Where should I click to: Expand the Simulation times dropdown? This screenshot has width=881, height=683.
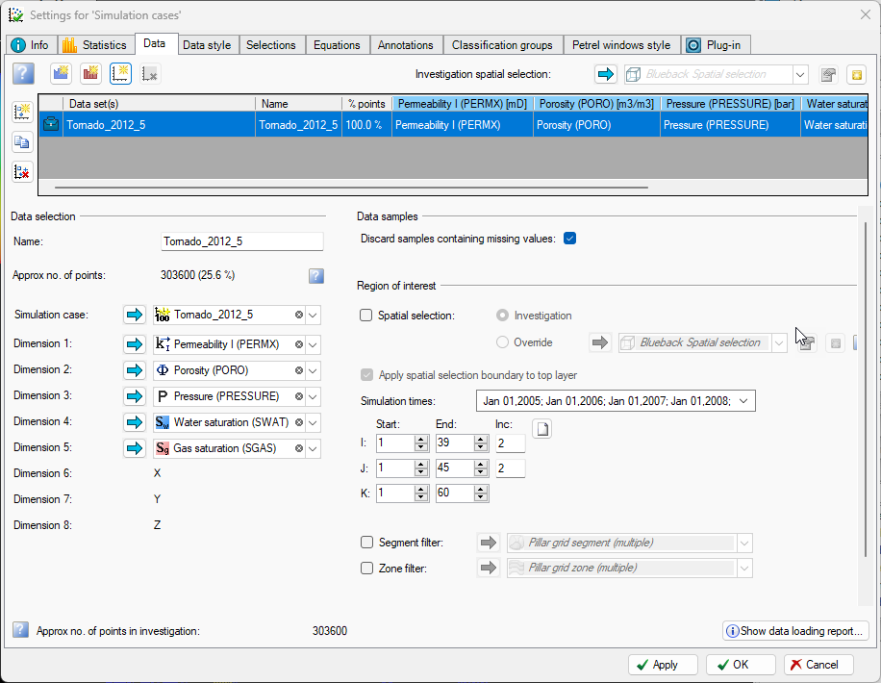click(743, 401)
